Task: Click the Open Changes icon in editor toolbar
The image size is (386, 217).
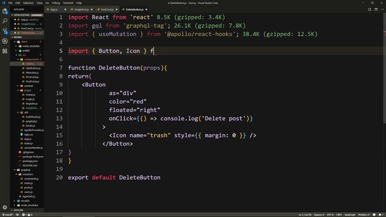Action: pyautogui.click(x=370, y=10)
